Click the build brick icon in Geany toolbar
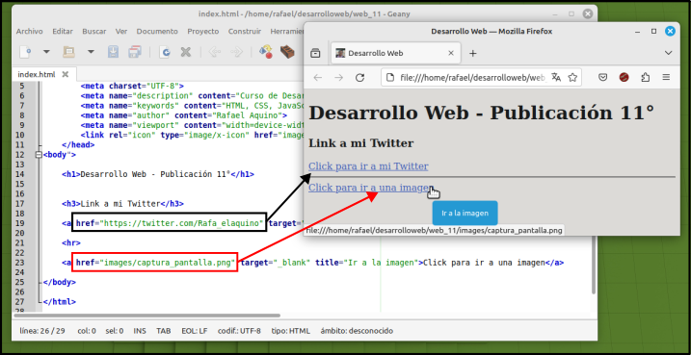This screenshot has width=691, height=355. pos(287,52)
